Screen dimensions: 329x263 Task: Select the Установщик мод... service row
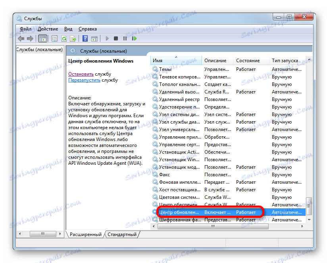point(228,167)
